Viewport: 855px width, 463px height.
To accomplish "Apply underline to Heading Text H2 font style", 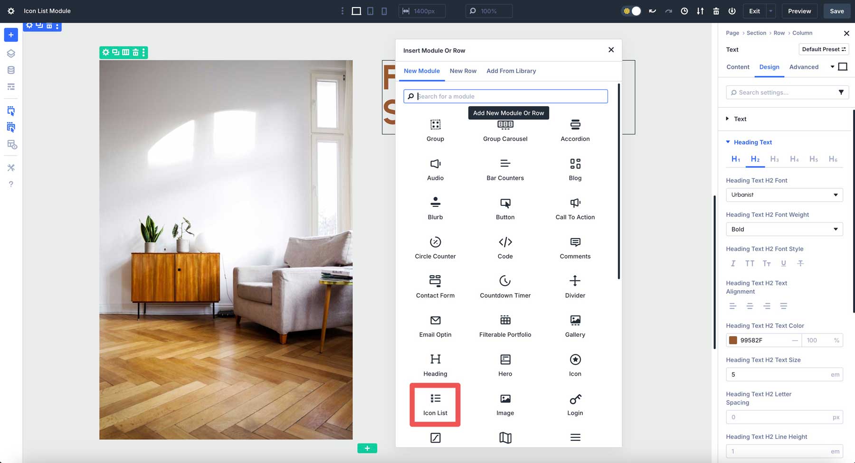I will click(783, 263).
